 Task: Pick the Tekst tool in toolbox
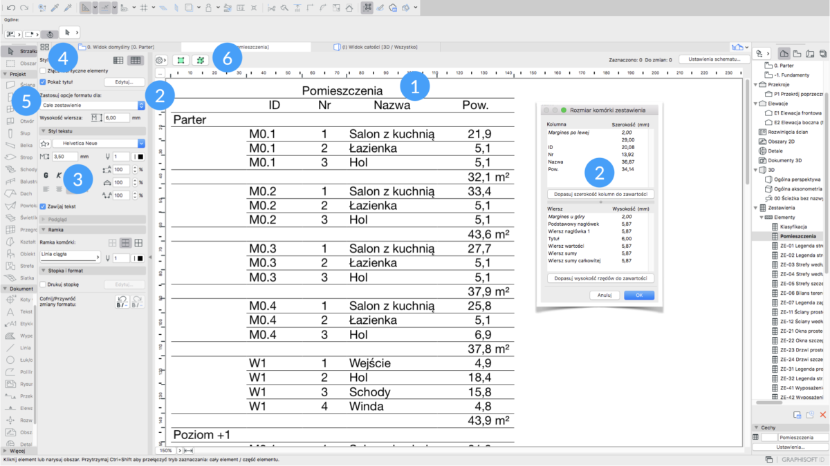pos(12,311)
